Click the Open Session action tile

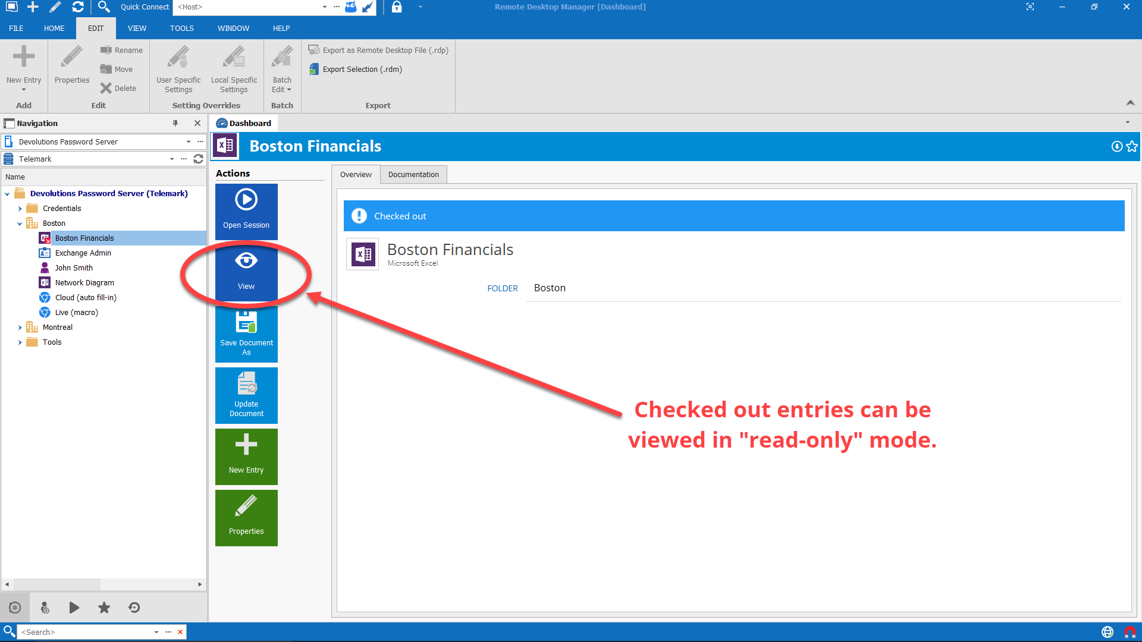246,212
